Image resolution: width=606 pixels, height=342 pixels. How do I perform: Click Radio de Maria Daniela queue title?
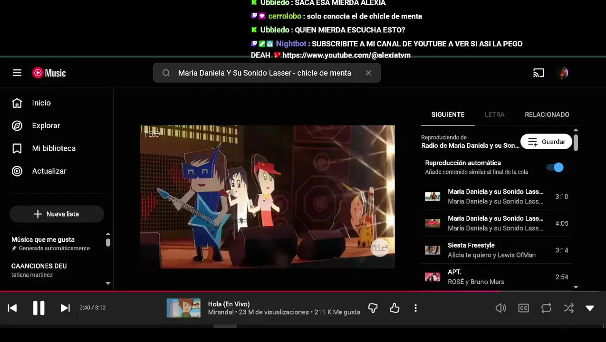pyautogui.click(x=470, y=146)
